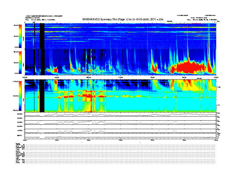Click the RAD1 rainbow color scale bar
The image size is (233, 180).
(x=20, y=62)
